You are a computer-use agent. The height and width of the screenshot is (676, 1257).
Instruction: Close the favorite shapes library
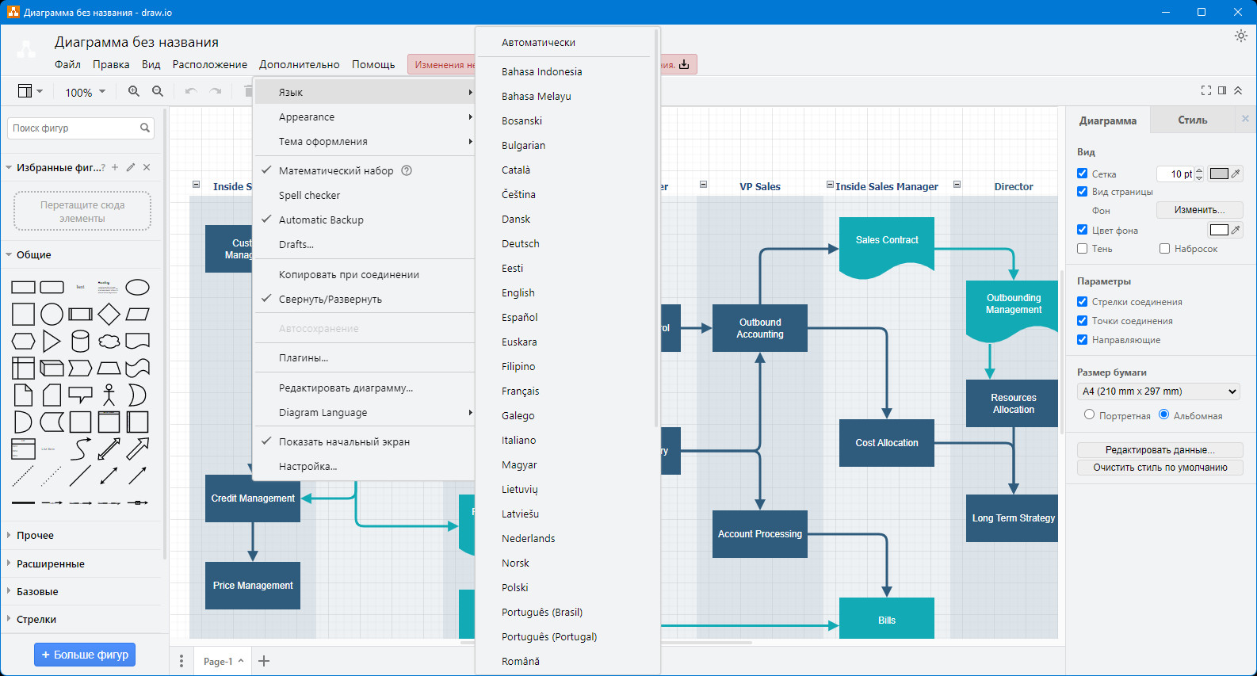(147, 167)
